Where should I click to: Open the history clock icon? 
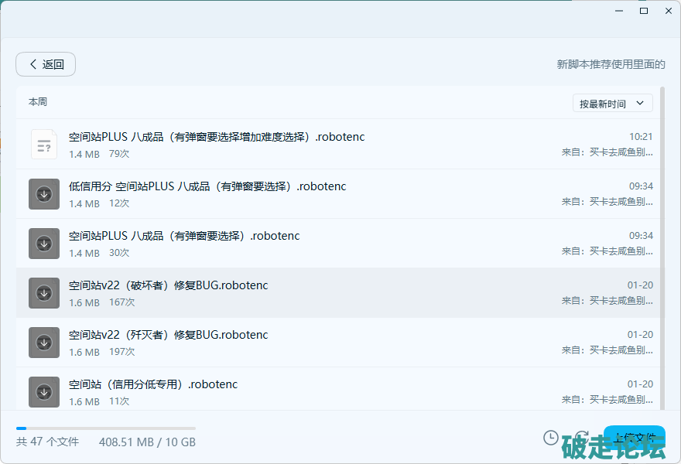pos(551,438)
